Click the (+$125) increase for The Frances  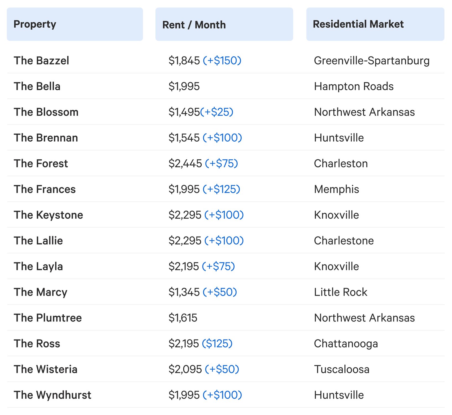(x=221, y=189)
